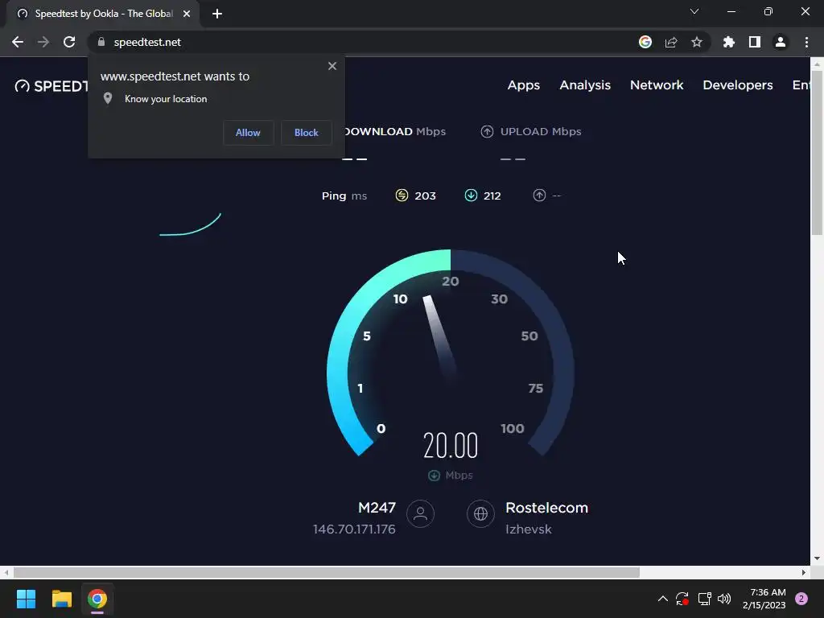The width and height of the screenshot is (824, 618).
Task: Click the user icon next to M247
Action: (420, 513)
